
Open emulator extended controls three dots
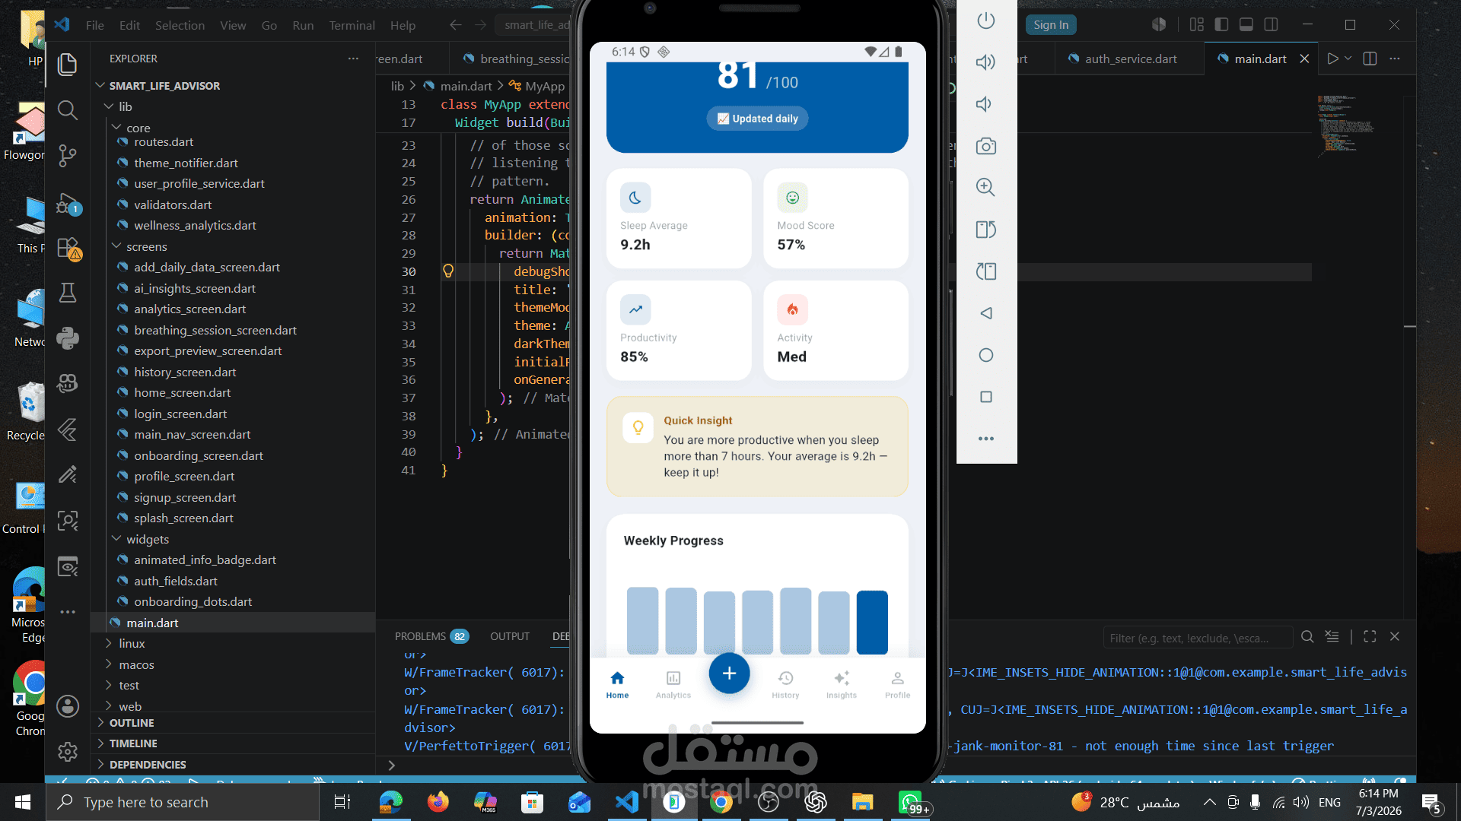click(x=986, y=439)
